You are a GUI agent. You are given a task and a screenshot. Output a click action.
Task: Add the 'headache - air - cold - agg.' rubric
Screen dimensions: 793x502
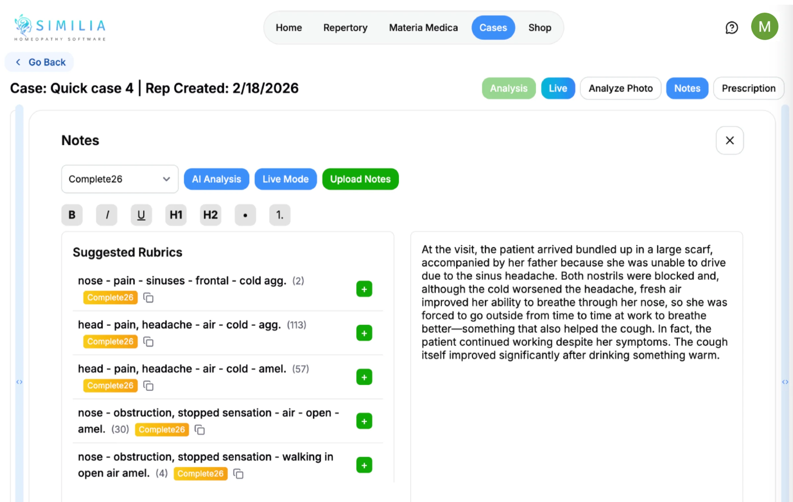pyautogui.click(x=364, y=333)
